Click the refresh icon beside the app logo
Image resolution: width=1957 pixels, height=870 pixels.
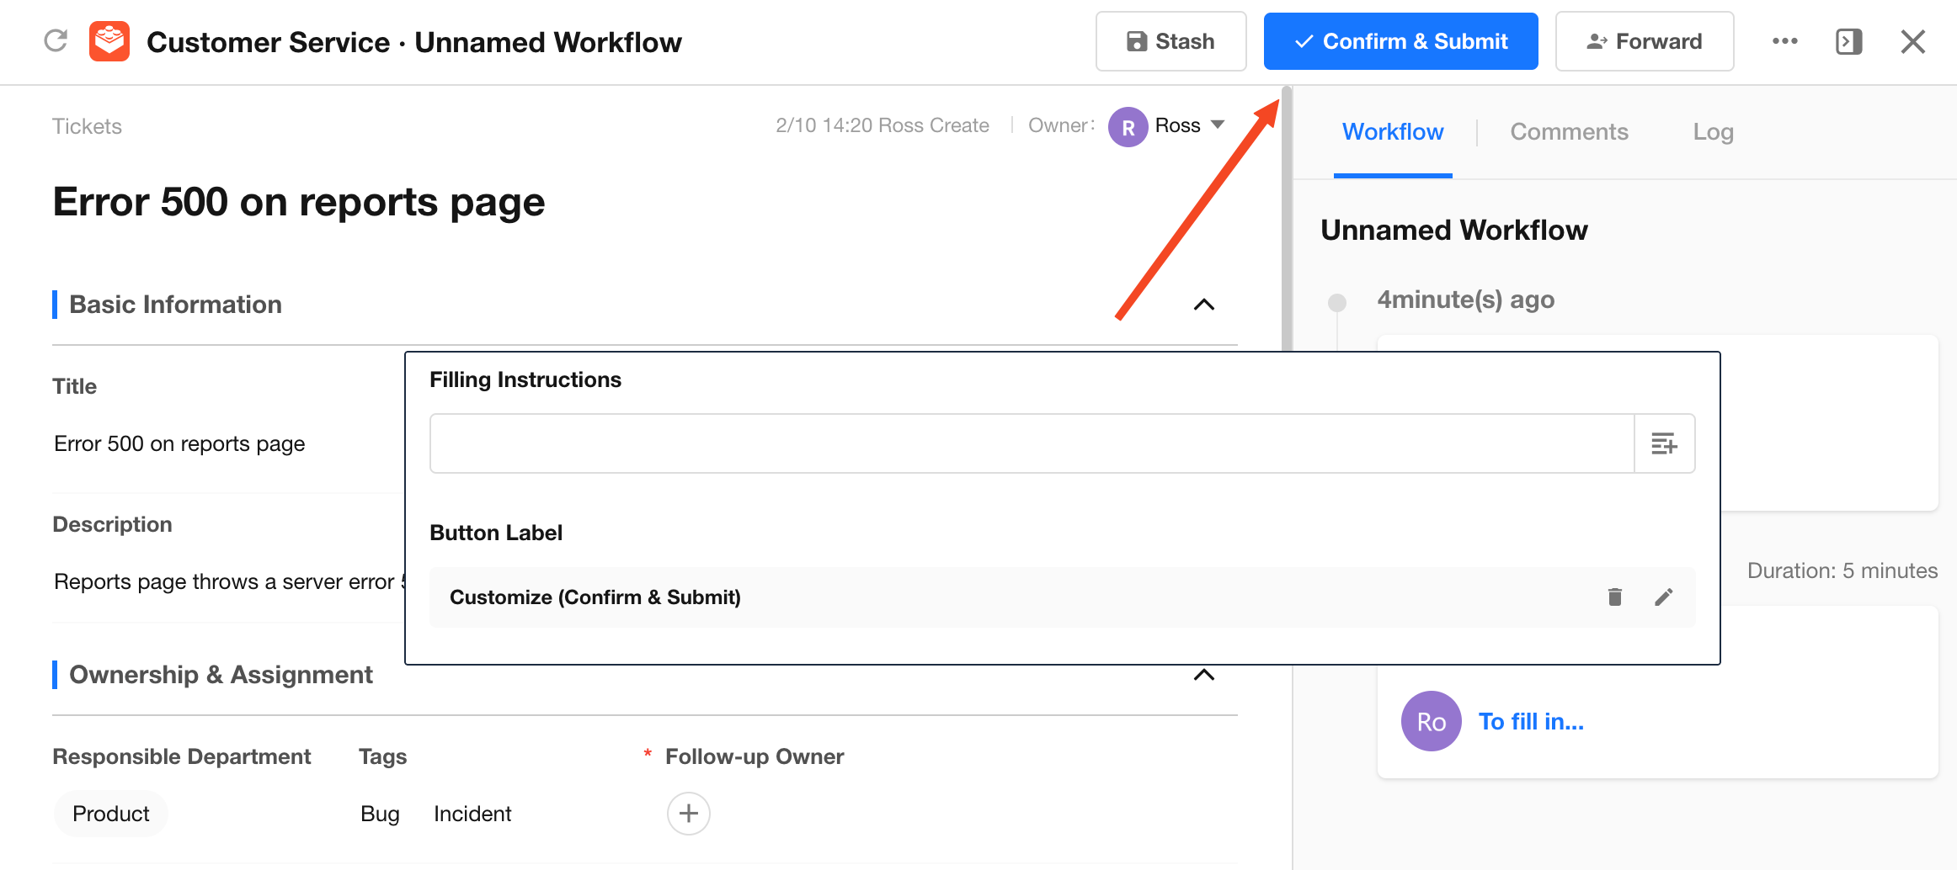(x=56, y=41)
